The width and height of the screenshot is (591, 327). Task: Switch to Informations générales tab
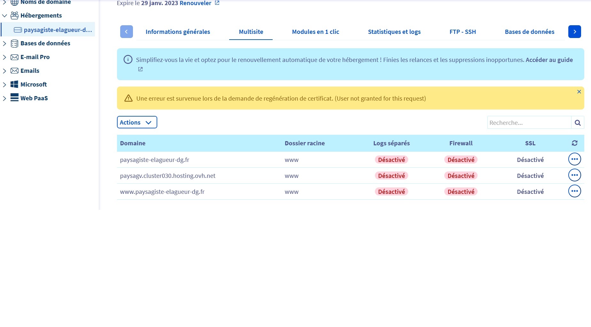pyautogui.click(x=178, y=32)
